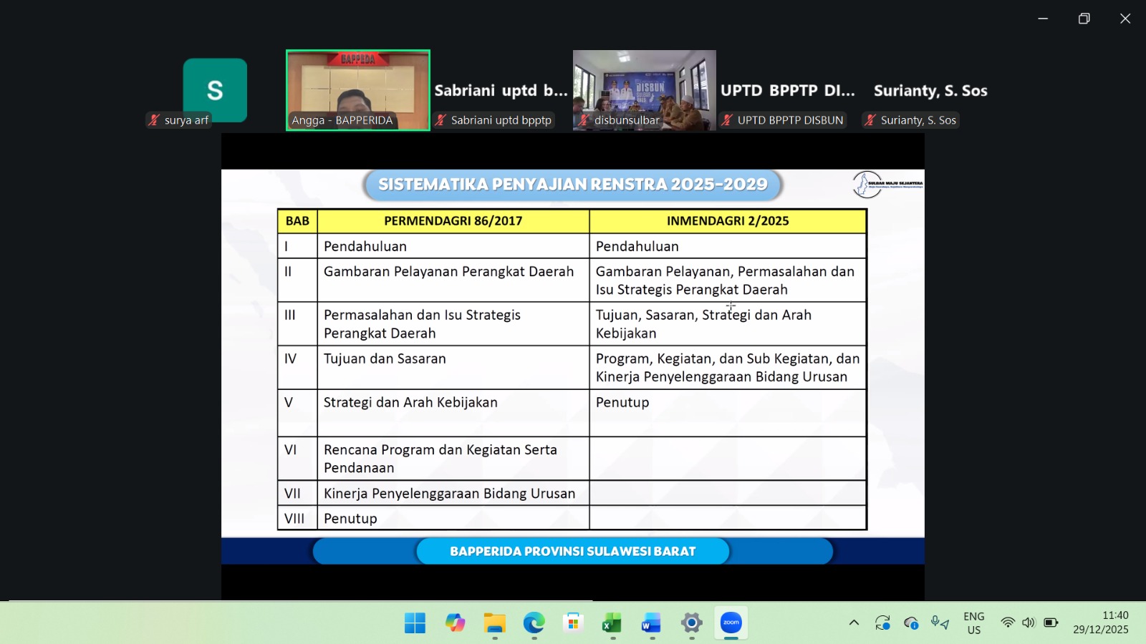Launch Microsoft Edge from the taskbar

(x=534, y=623)
